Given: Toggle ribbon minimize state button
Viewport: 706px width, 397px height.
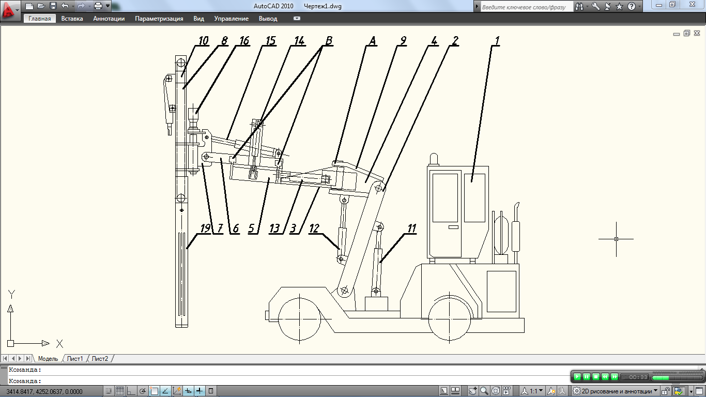Looking at the screenshot, I should click(297, 19).
